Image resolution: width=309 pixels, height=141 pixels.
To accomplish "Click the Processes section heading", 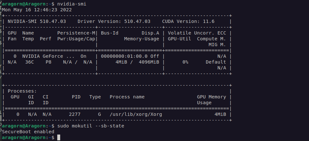I will (x=22, y=91).
